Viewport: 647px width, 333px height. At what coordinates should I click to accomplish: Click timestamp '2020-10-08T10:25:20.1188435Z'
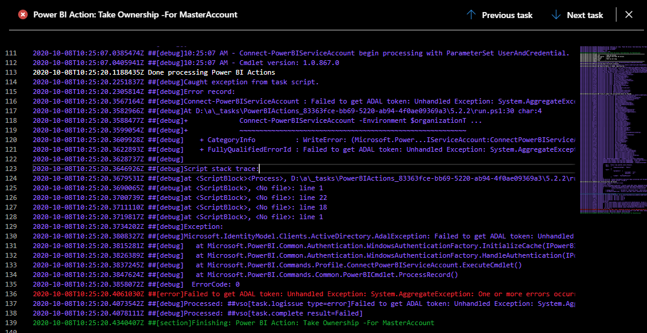[88, 72]
